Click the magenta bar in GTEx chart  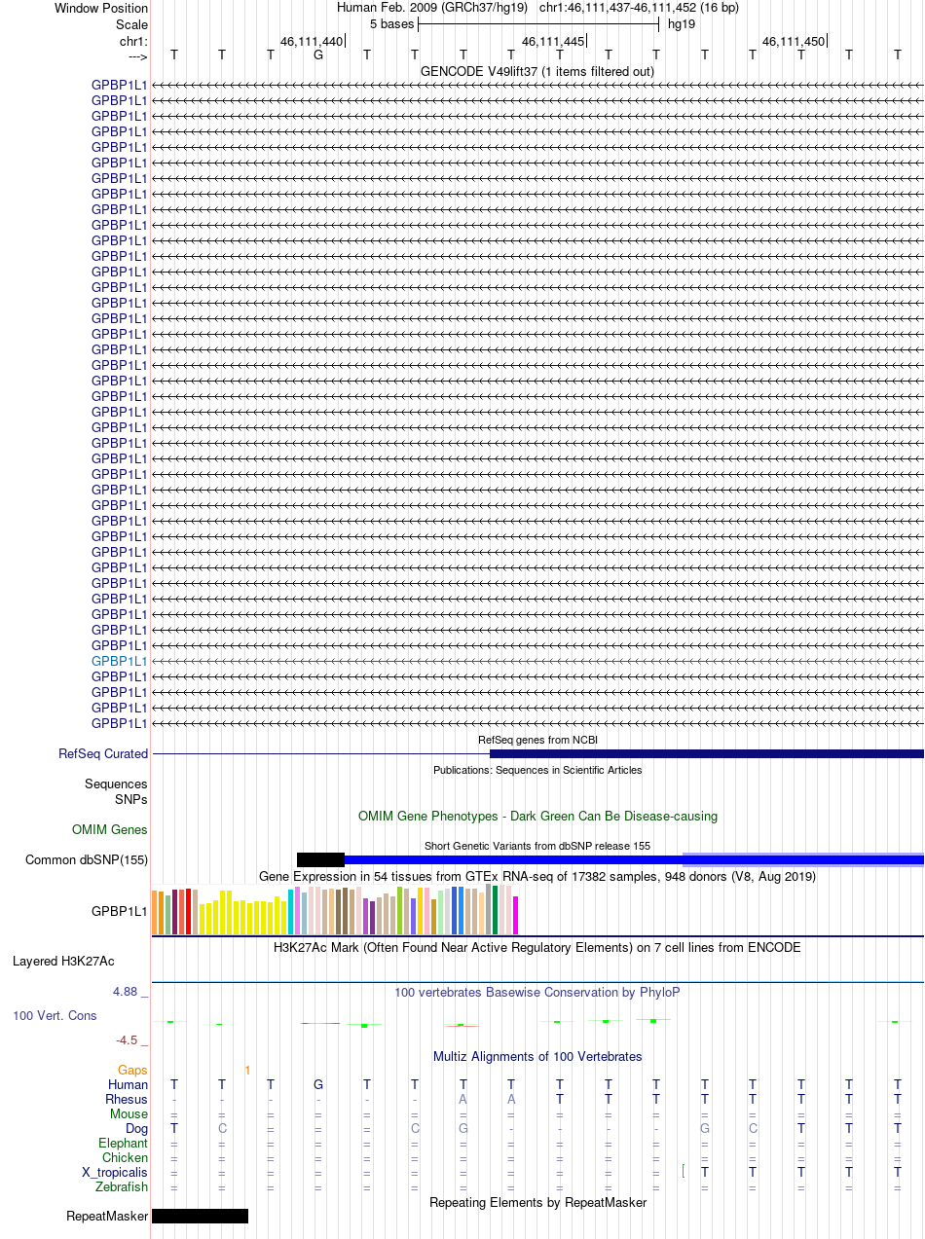coord(516,915)
